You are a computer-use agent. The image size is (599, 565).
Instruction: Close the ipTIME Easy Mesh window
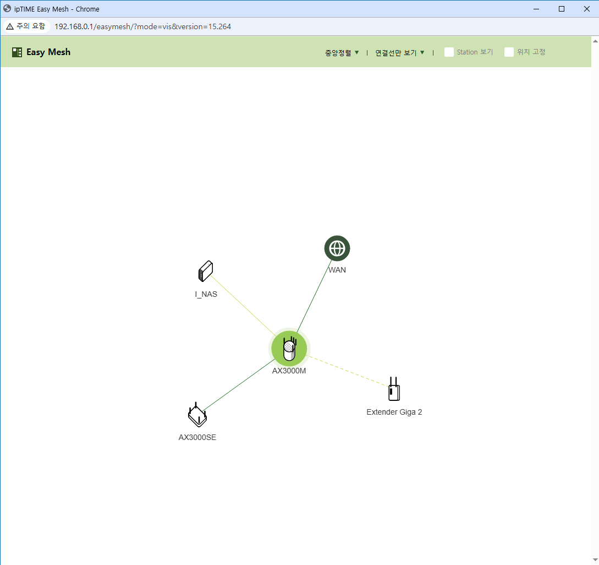[587, 9]
